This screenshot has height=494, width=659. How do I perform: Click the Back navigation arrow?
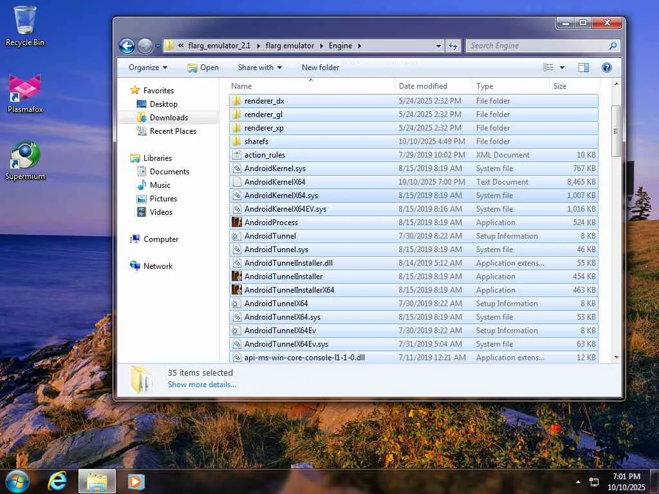tap(127, 46)
